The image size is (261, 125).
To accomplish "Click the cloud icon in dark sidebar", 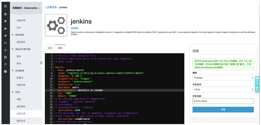I will 6,29.
